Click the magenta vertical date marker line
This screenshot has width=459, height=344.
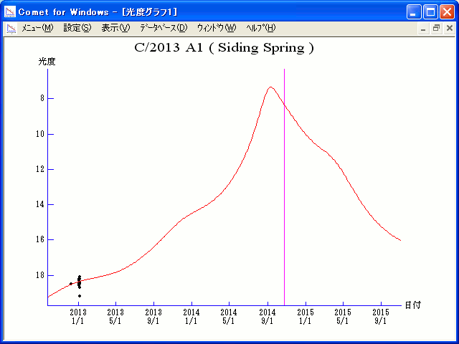click(x=284, y=187)
